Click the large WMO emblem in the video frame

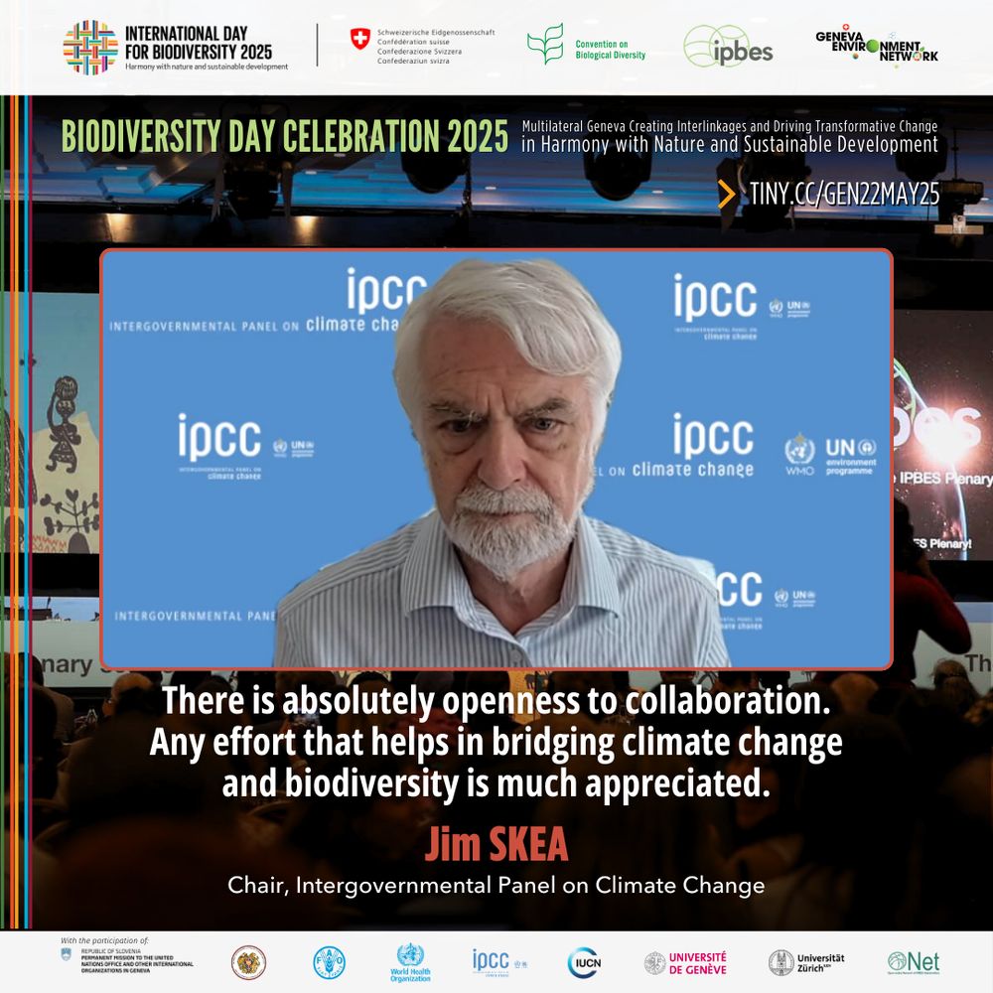coord(799,454)
